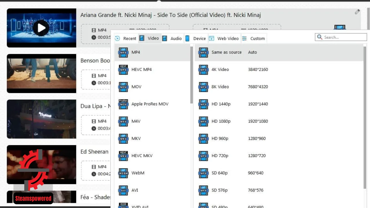
Task: Open the Ed Sheeran video thumbnail
Action: (x=41, y=164)
